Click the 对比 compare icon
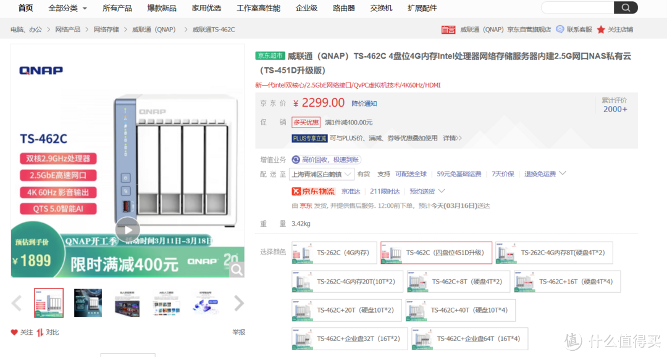This screenshot has width=667, height=357. tap(40, 332)
